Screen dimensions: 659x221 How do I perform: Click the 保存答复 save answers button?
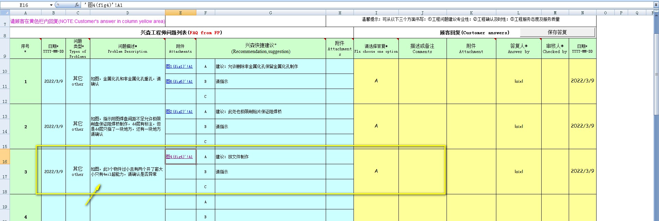tap(557, 32)
